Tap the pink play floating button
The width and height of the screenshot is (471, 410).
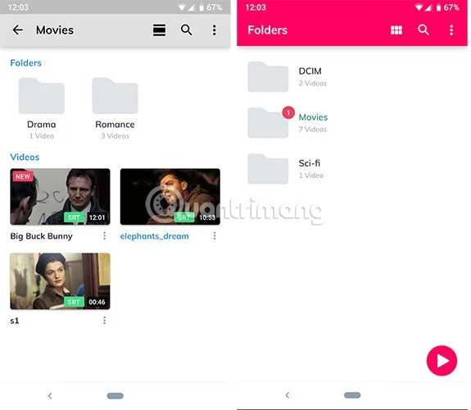(x=442, y=361)
